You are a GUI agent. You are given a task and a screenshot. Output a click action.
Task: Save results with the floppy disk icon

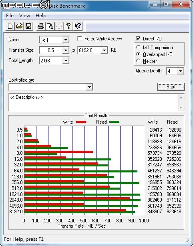point(28,26)
